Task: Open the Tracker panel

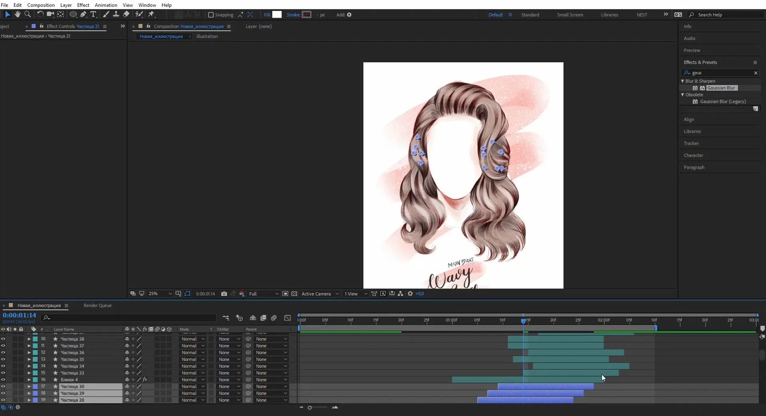Action: click(691, 143)
